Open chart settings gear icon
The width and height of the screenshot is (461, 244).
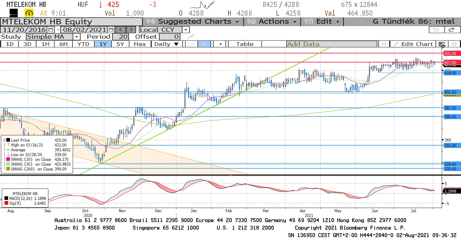[454, 44]
